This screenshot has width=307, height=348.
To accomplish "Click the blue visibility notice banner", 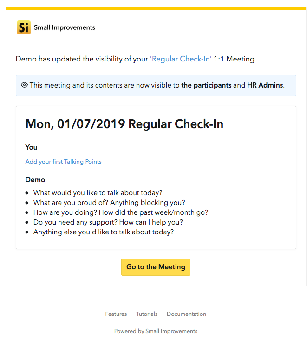I will tap(156, 85).
